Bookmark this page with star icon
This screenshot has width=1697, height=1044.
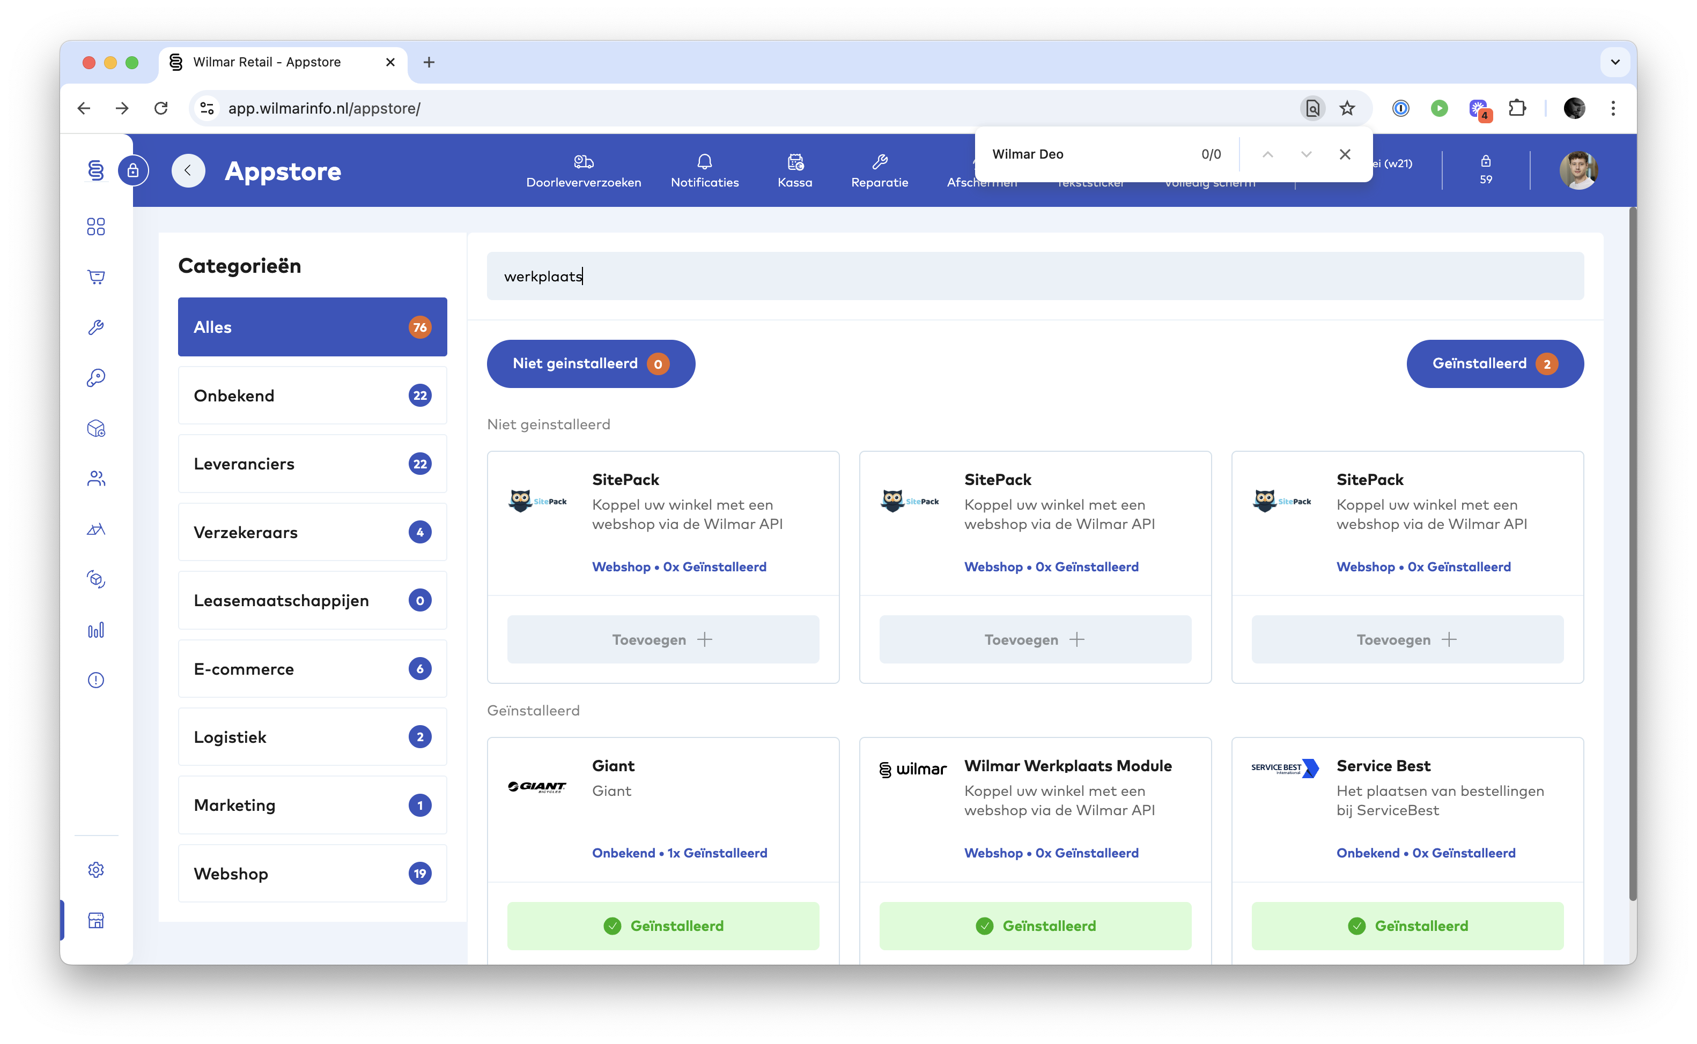(1347, 108)
